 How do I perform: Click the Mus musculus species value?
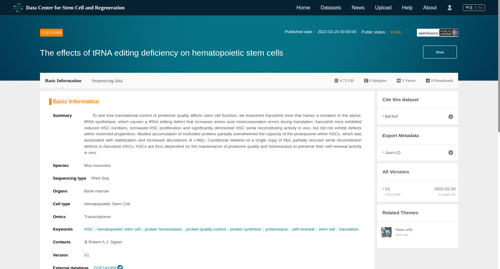(97, 165)
